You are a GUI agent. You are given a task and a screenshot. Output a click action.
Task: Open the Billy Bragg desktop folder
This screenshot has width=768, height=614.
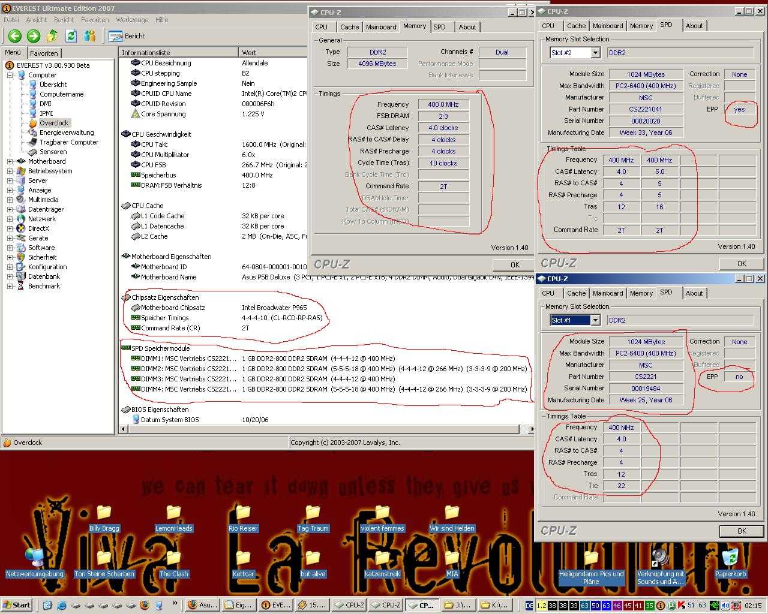[104, 519]
